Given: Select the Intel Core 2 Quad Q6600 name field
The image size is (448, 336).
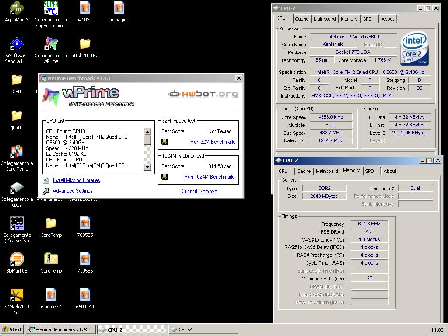Looking at the screenshot, I should [x=353, y=37].
